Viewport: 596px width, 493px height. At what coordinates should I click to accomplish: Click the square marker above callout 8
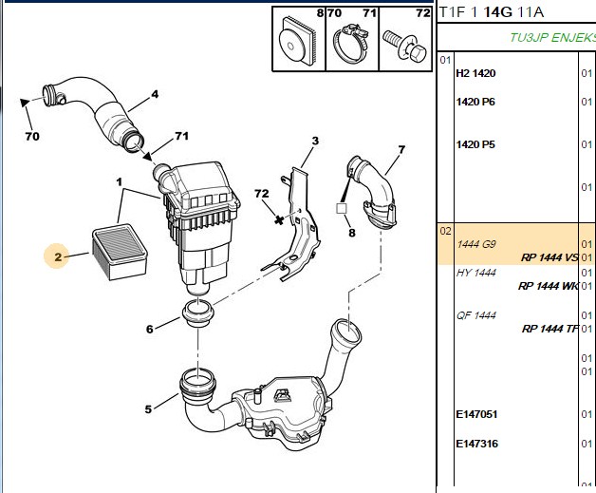tap(342, 209)
